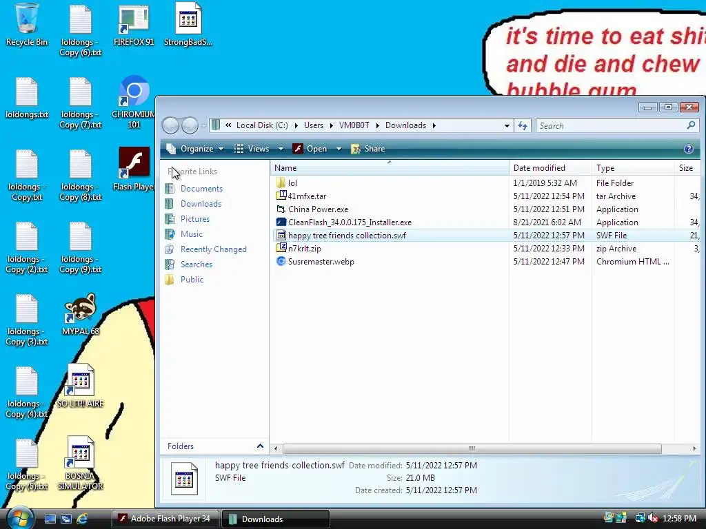Select the 41mfxe.tar file
706x529 pixels.
tap(307, 196)
